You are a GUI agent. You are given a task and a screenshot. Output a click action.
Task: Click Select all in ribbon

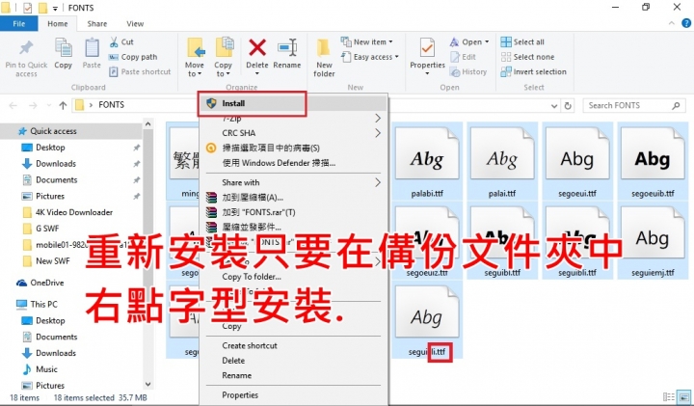pos(522,42)
